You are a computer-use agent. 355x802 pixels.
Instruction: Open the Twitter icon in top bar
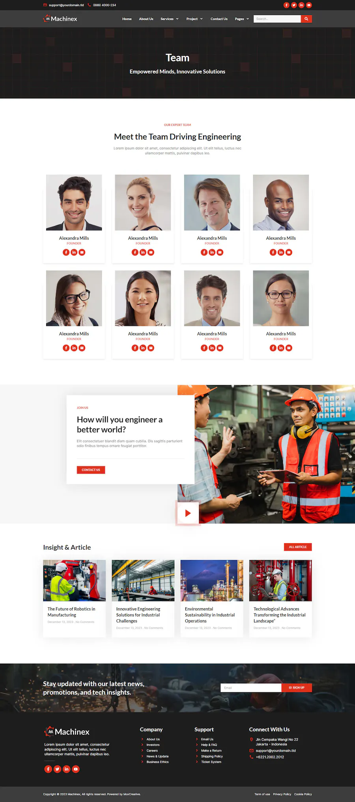(x=294, y=5)
